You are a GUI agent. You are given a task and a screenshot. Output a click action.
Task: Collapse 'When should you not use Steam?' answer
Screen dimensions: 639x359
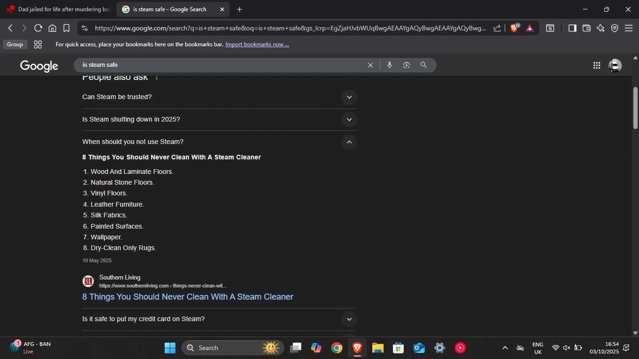349,142
